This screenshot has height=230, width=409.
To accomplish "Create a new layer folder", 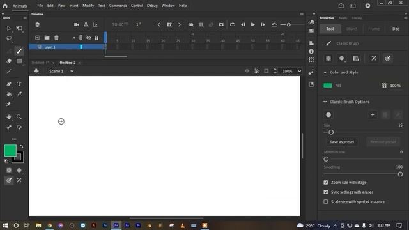I will (47, 38).
